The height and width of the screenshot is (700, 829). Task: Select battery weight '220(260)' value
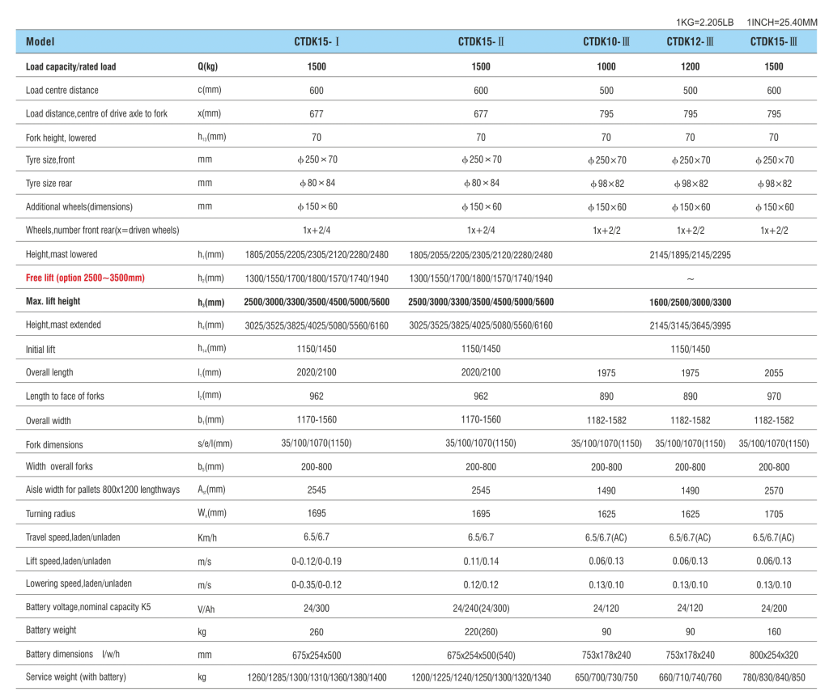tap(481, 632)
